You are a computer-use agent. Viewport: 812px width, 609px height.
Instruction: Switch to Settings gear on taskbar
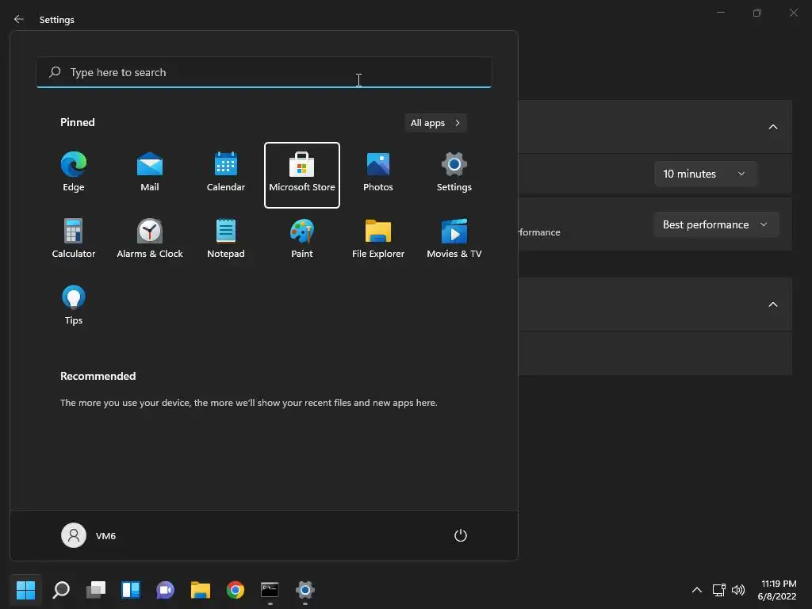[x=305, y=590]
